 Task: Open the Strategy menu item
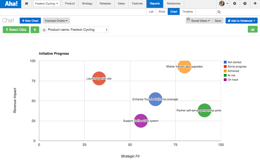[87, 4]
